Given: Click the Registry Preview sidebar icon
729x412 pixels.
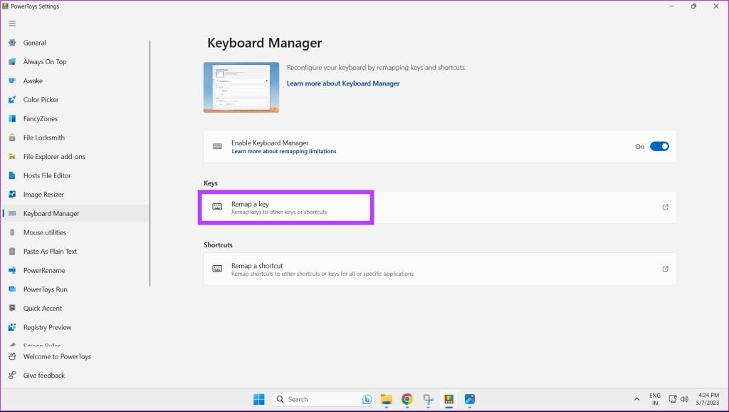Looking at the screenshot, I should pos(12,327).
